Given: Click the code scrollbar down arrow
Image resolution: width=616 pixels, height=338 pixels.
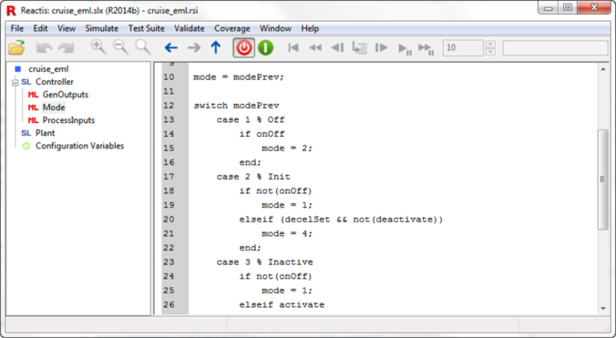Looking at the screenshot, I should pyautogui.click(x=603, y=309).
